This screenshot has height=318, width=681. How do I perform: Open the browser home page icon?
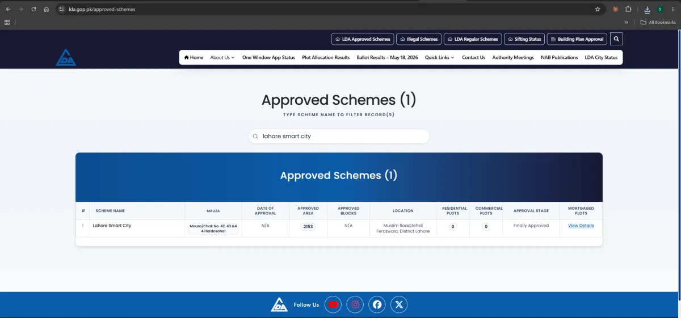(46, 9)
